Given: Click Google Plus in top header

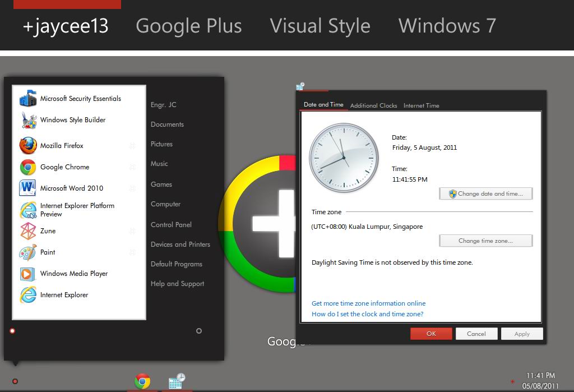Looking at the screenshot, I should click(189, 26).
